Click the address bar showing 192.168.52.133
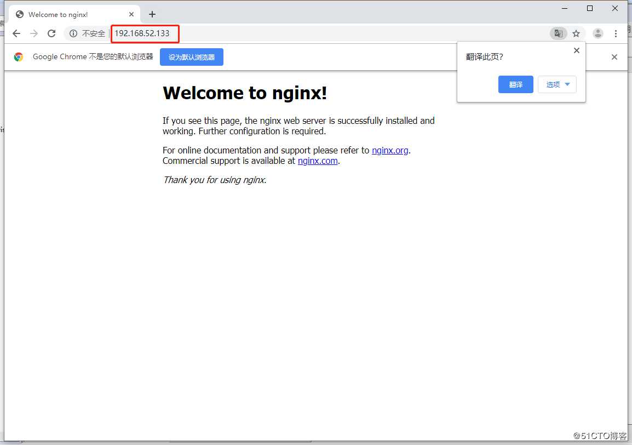 click(x=142, y=33)
